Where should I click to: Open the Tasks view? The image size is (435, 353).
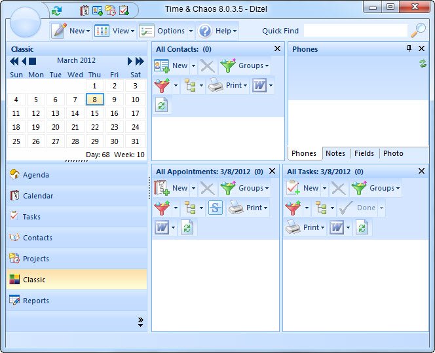77,217
